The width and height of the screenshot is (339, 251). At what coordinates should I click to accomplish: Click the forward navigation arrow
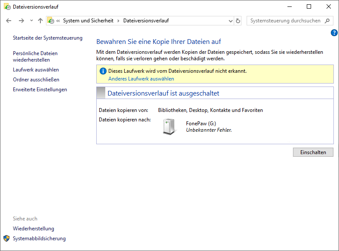click(x=21, y=21)
